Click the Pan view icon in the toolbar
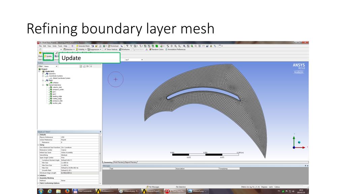 pos(171,46)
